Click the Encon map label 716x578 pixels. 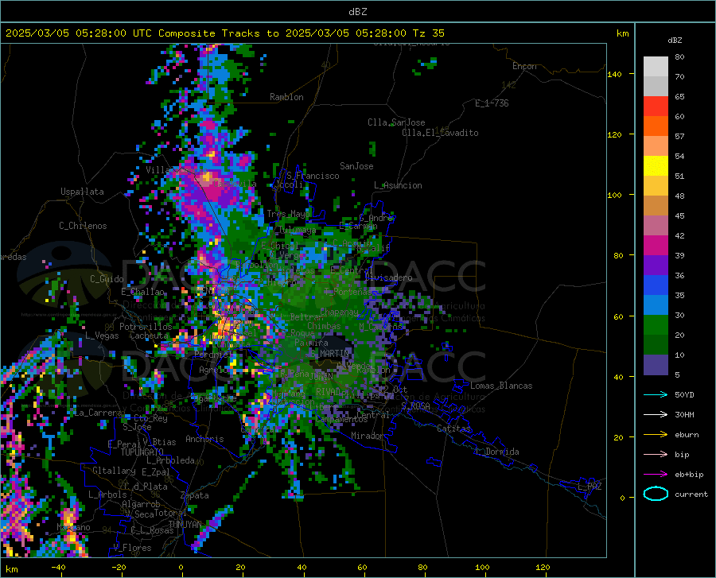coord(524,66)
